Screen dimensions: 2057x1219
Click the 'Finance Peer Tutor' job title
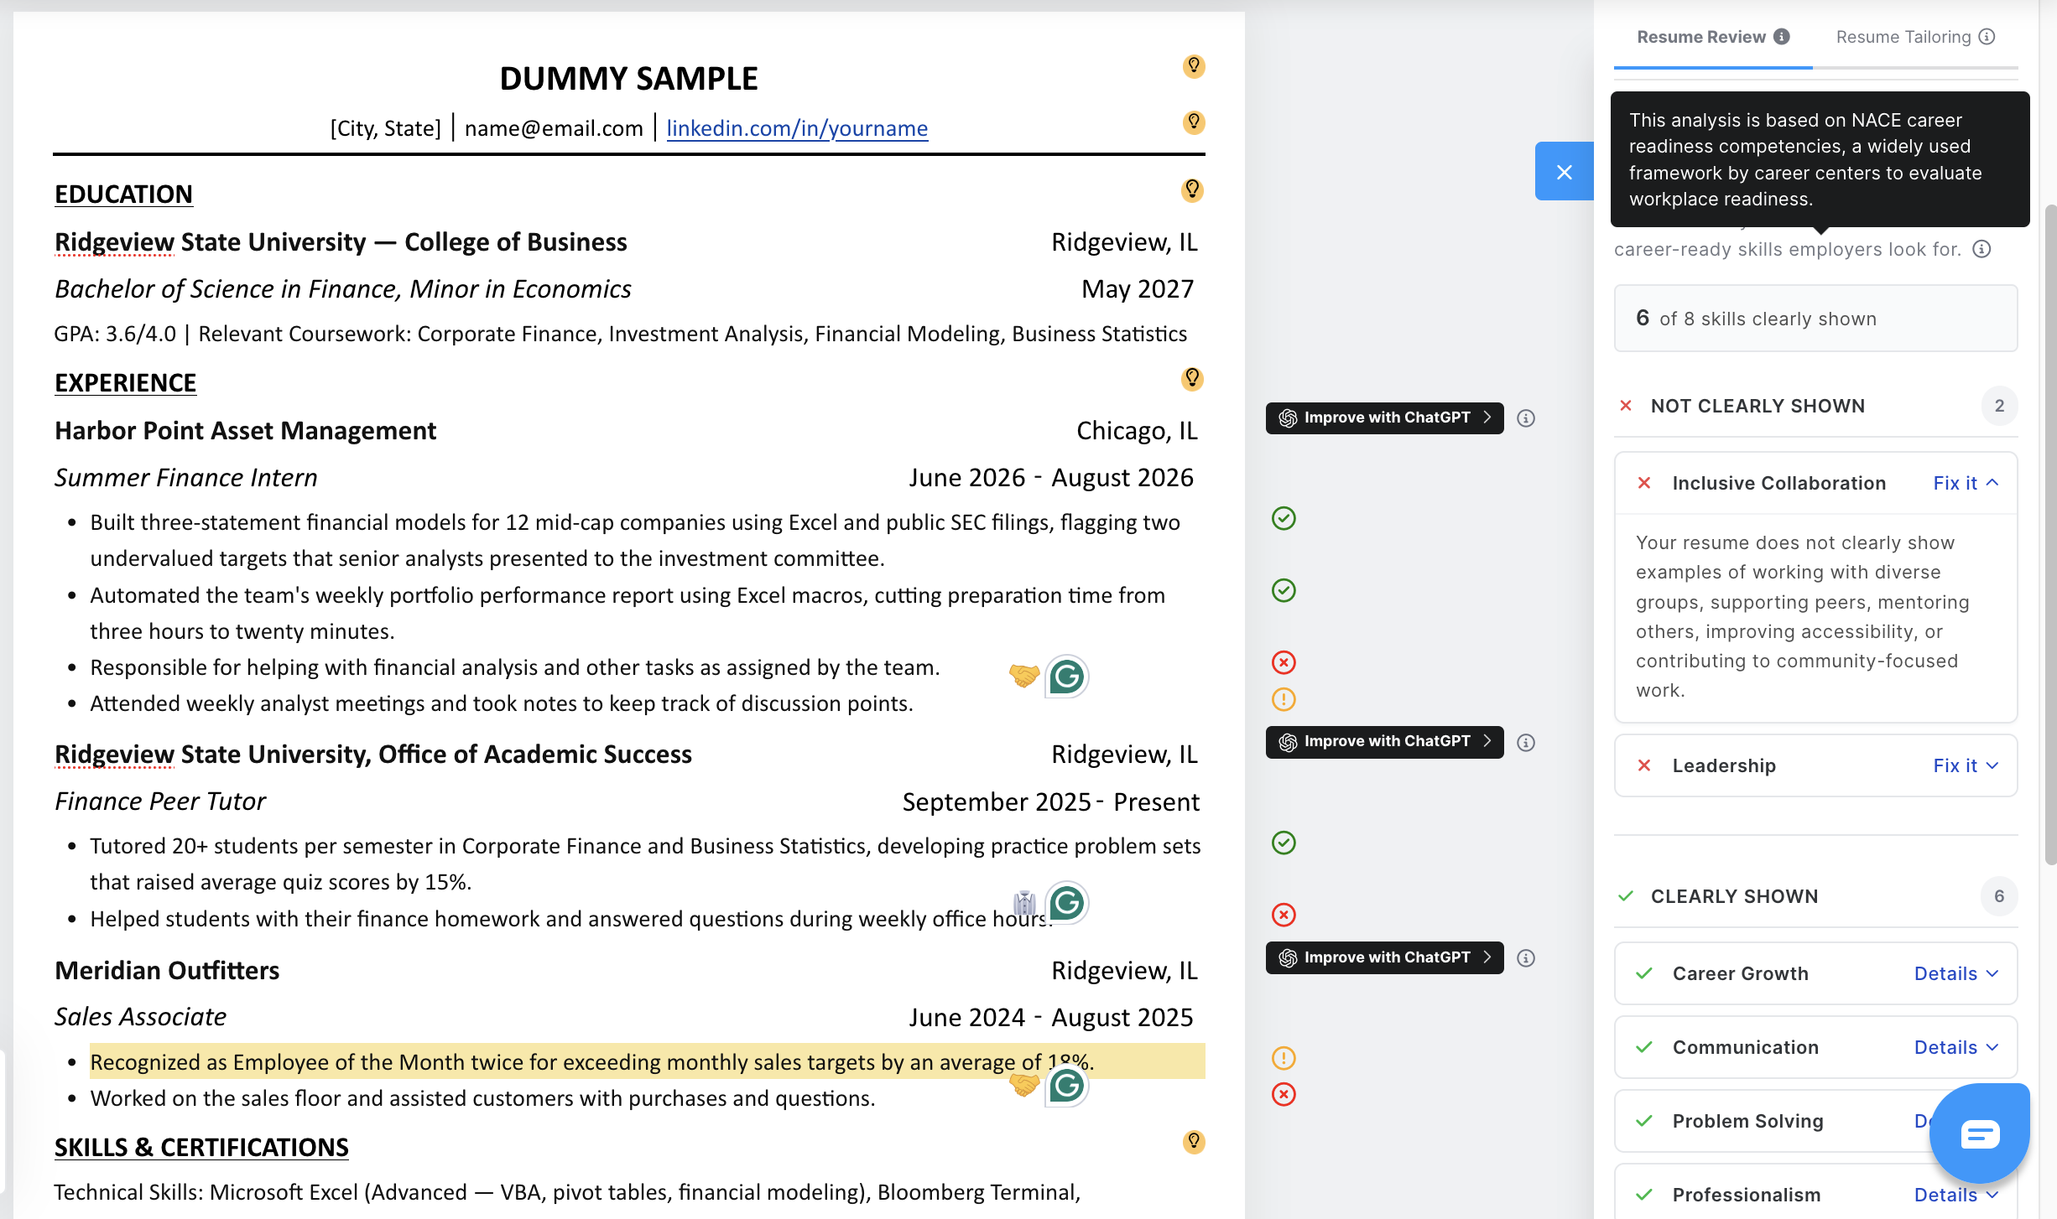[160, 801]
